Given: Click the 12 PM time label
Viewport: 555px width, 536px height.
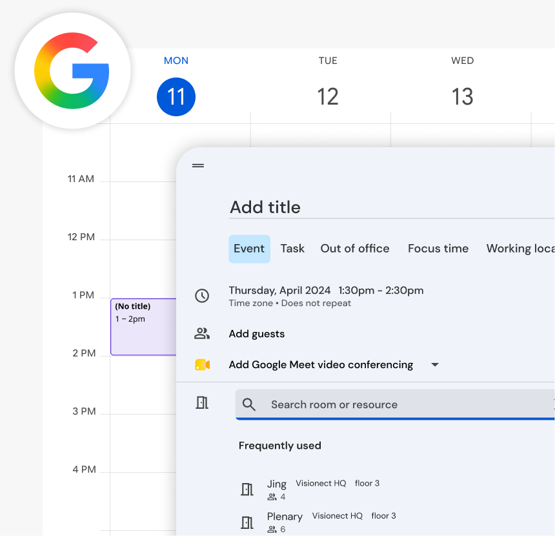Looking at the screenshot, I should tap(81, 237).
